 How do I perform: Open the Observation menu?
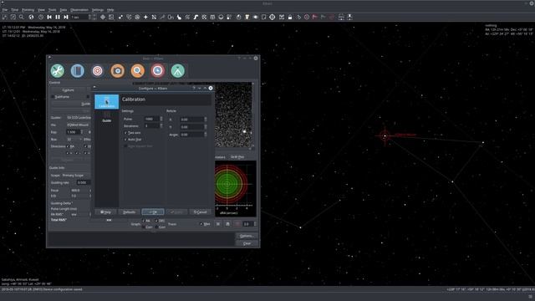pyautogui.click(x=79, y=10)
